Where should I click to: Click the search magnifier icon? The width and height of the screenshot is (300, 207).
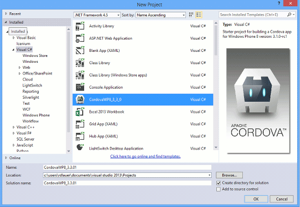tap(289, 15)
